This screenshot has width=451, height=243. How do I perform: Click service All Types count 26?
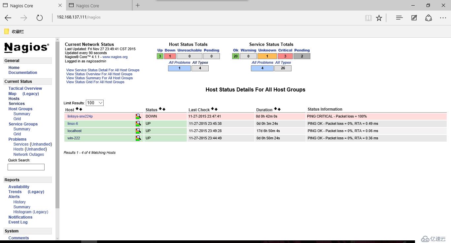(x=283, y=68)
